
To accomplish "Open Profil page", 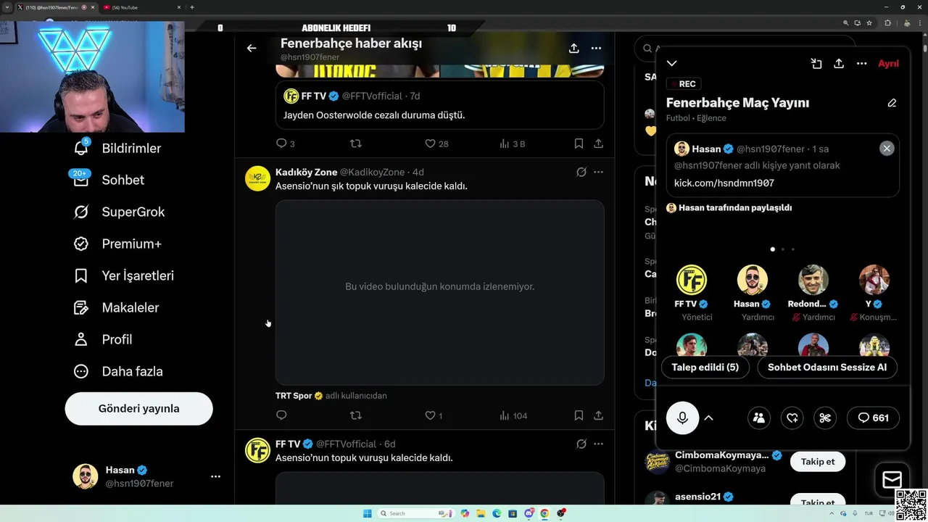I will point(103,339).
